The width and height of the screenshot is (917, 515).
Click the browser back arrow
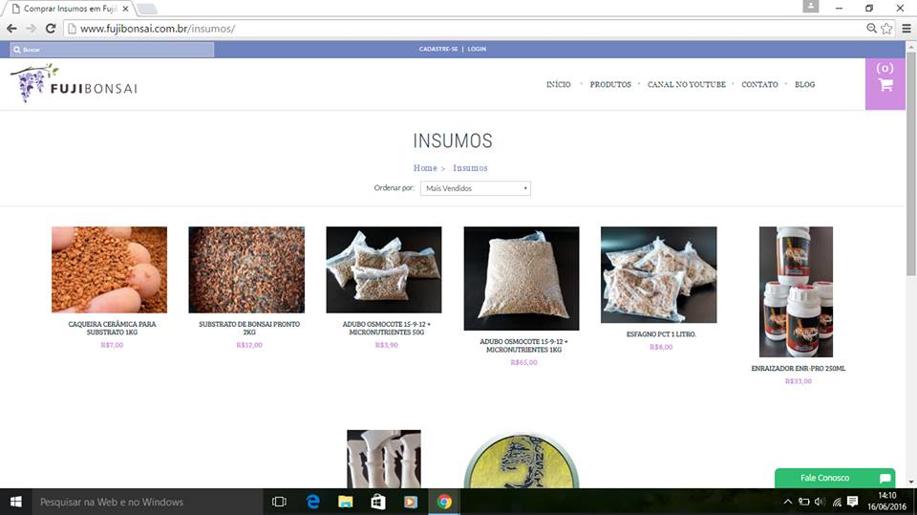[x=11, y=29]
